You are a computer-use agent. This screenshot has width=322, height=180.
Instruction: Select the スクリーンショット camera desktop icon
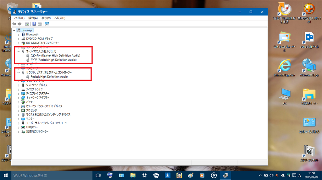click(x=309, y=153)
